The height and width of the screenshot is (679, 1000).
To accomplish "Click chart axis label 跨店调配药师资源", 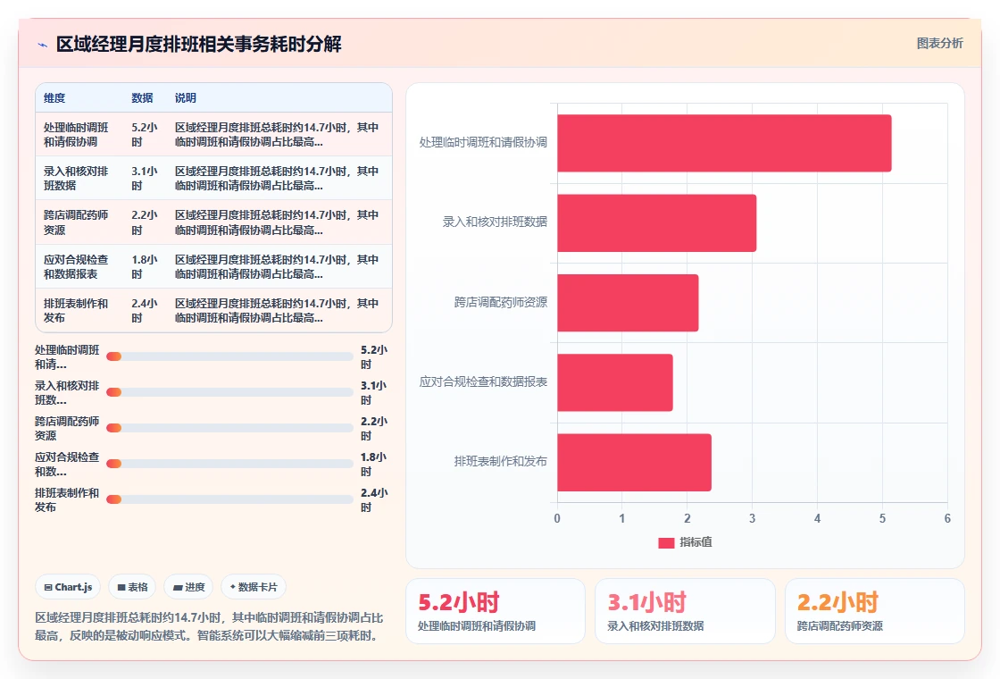I will coord(501,302).
